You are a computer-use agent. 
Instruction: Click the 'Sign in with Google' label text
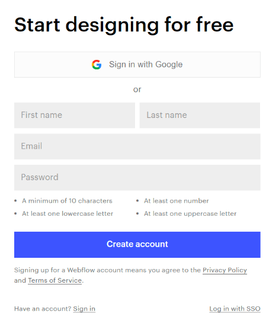coord(146,65)
